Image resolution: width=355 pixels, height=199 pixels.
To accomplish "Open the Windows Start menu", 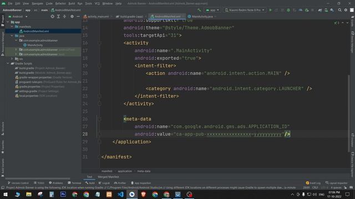I will (x=6, y=194).
